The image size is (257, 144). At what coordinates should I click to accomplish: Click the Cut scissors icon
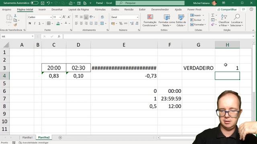15,16
